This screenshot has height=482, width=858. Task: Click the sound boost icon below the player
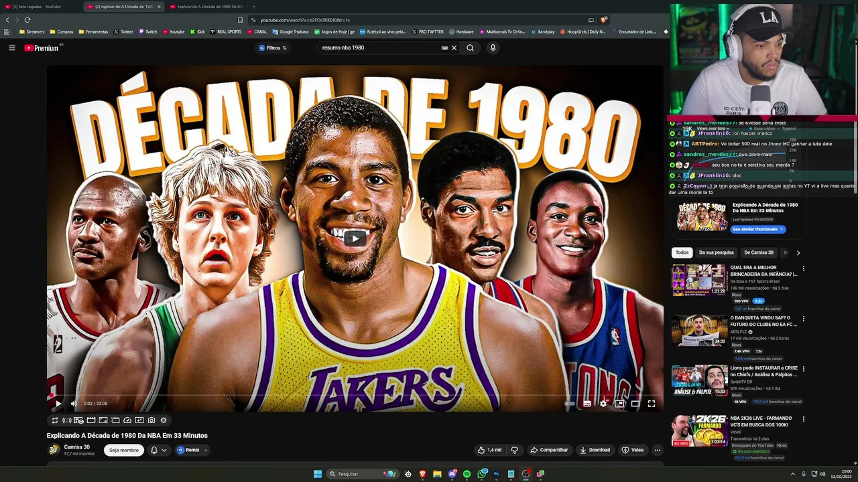(x=67, y=420)
